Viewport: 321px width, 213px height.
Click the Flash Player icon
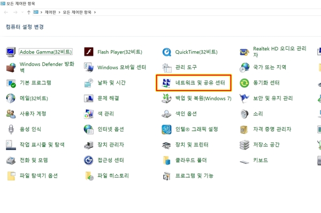tap(89, 52)
